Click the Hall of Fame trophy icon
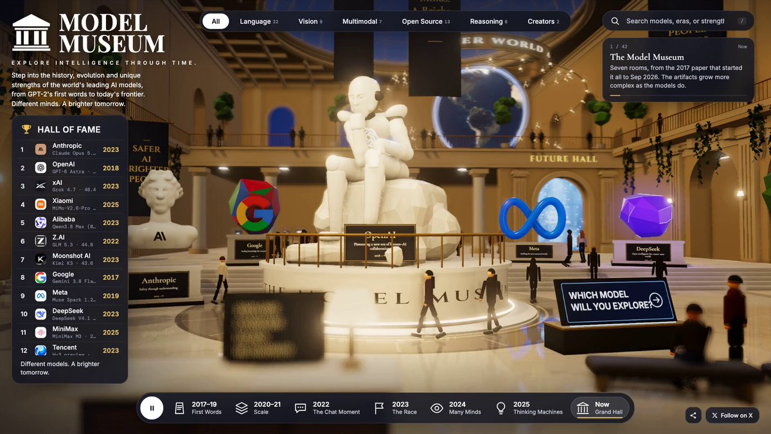 point(26,129)
